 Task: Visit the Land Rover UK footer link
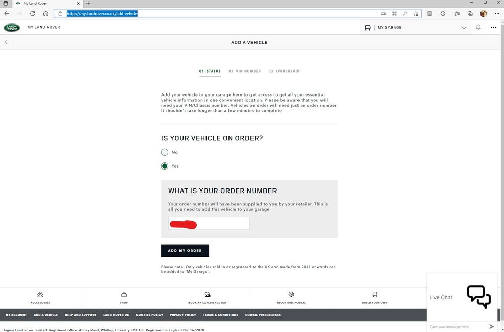click(116, 315)
